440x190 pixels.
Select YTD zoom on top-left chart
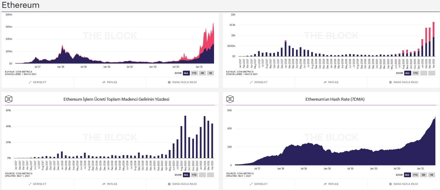coord(194,73)
